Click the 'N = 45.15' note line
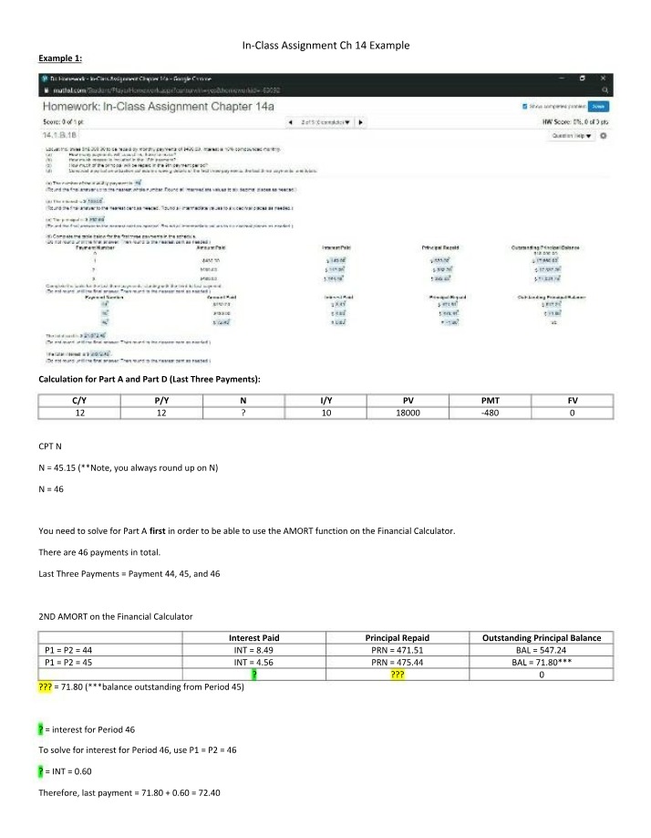This screenshot has height=838, width=651. pyautogui.click(x=128, y=467)
